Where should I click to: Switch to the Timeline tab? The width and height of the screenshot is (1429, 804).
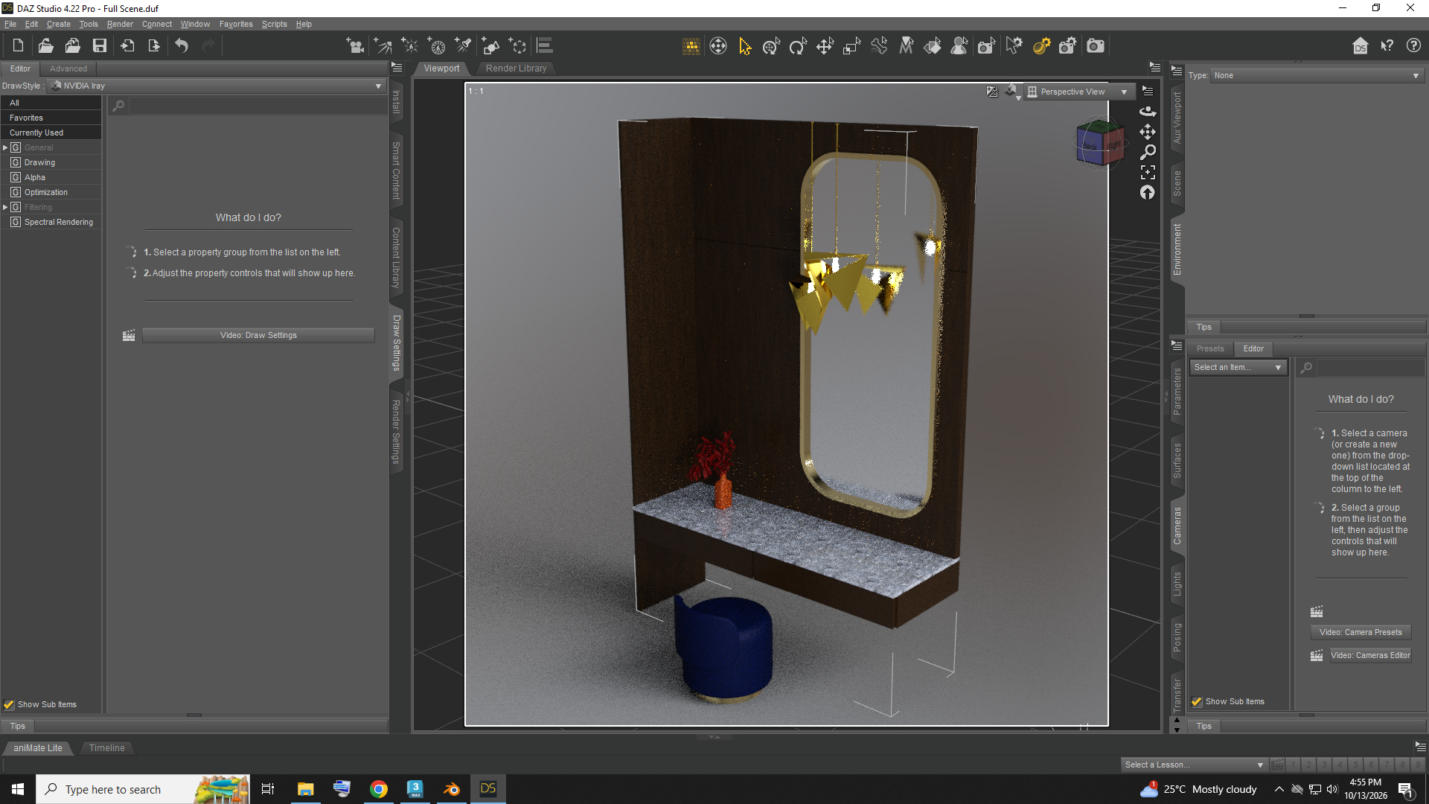(106, 747)
